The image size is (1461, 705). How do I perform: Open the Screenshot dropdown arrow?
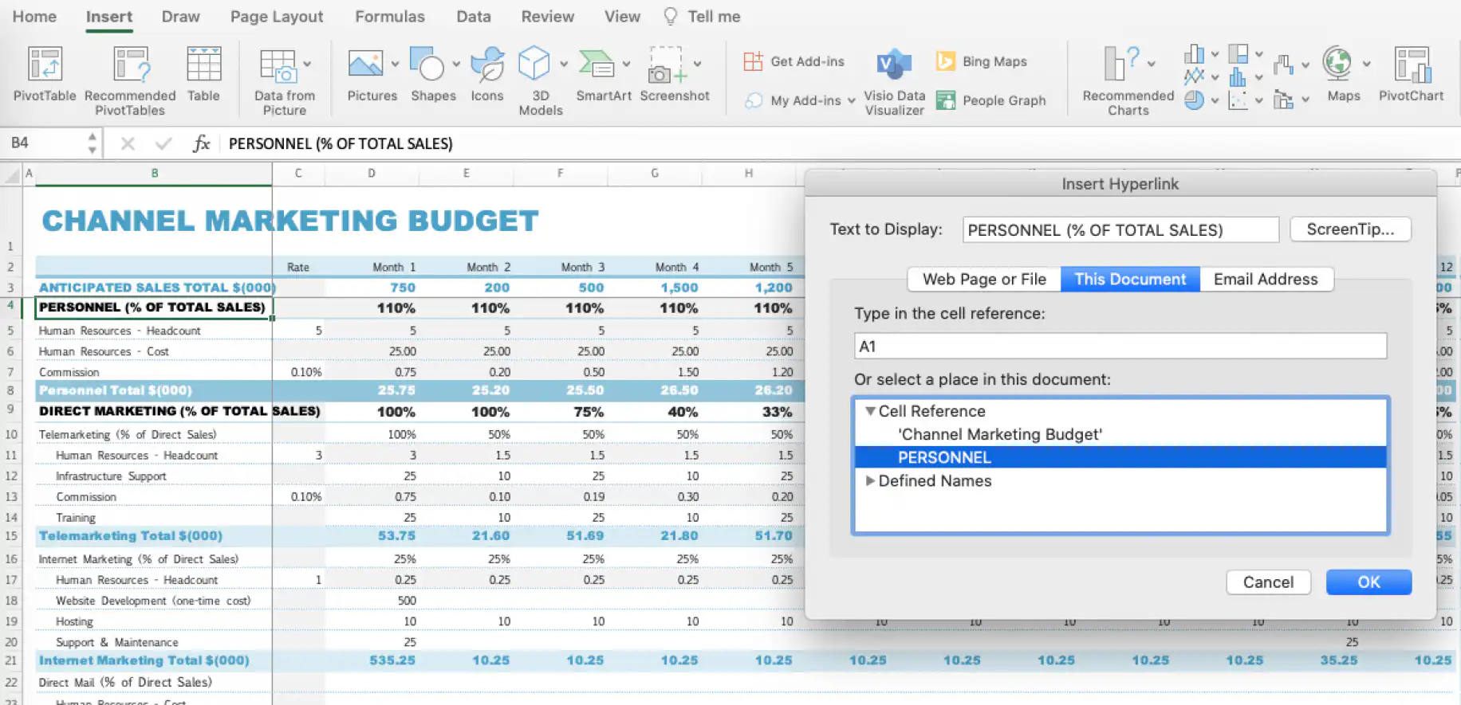pos(697,64)
